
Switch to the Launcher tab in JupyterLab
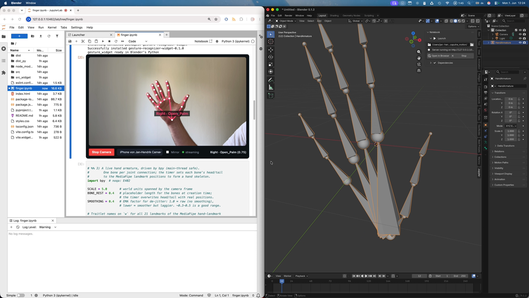90,35
